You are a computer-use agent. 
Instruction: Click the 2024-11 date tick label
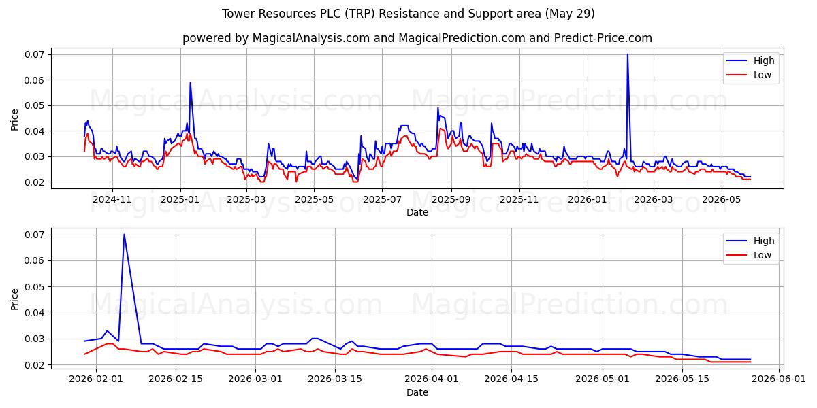point(112,199)
